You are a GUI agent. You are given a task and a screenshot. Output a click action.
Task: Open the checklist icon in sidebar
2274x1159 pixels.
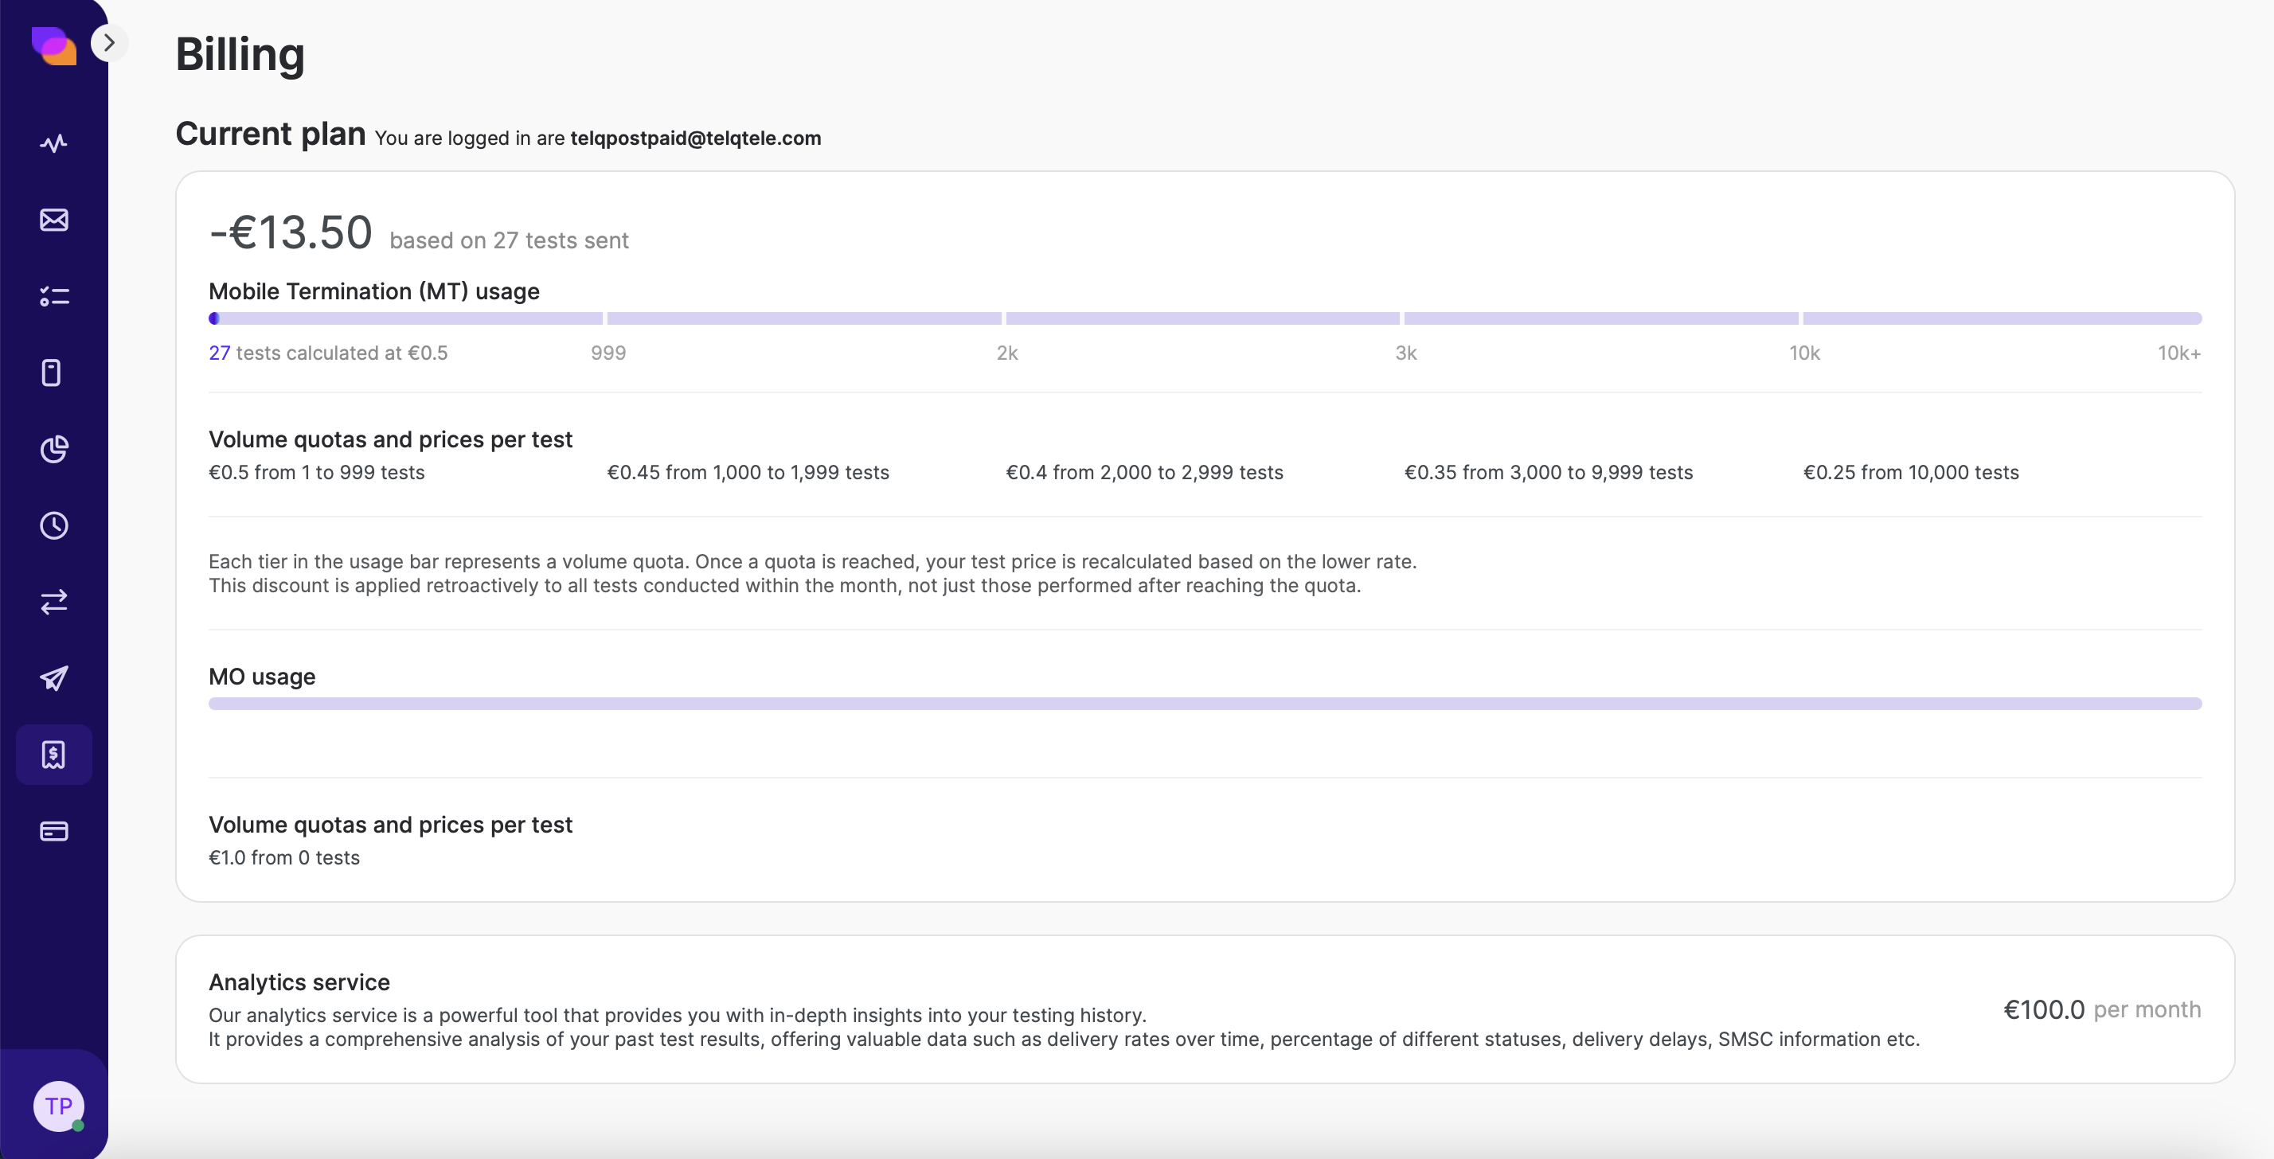click(54, 295)
